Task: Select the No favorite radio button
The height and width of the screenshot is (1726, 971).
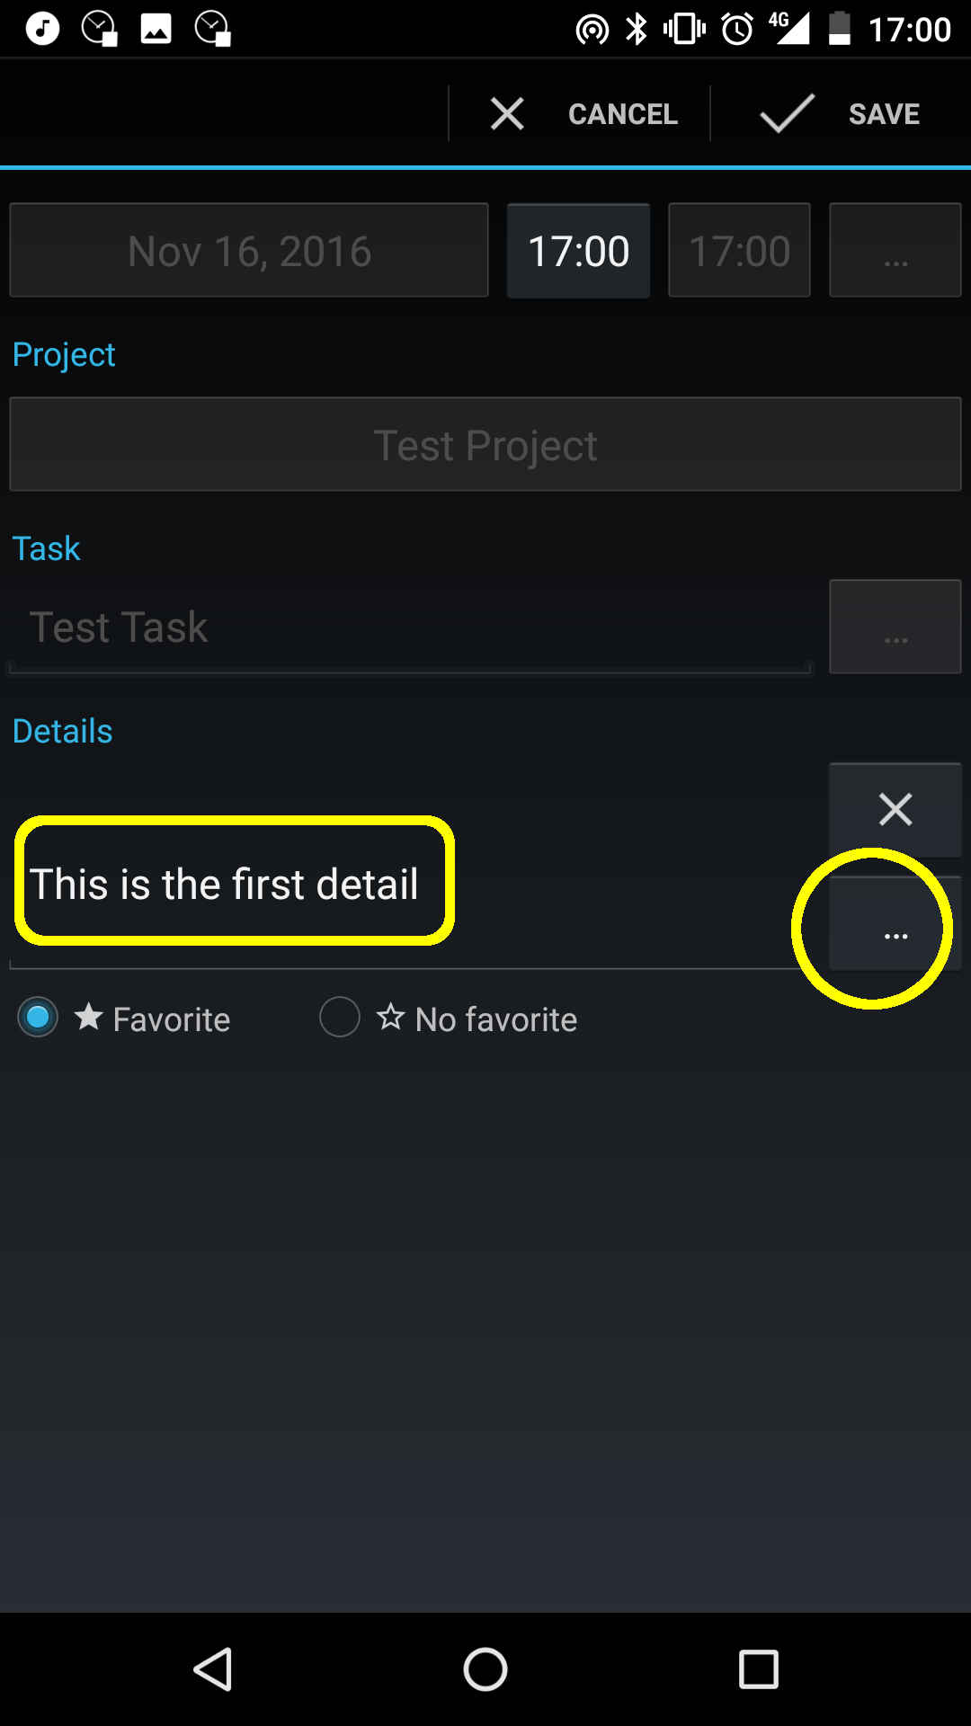Action: tap(340, 1018)
